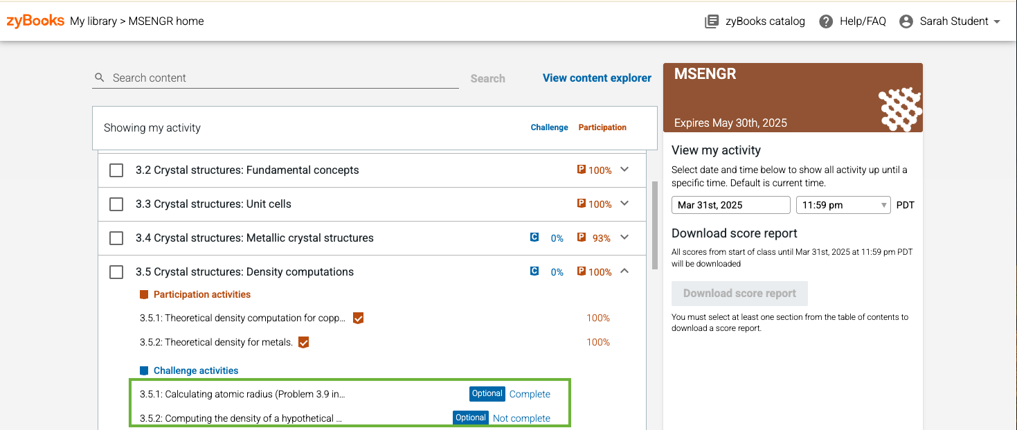Click the Sarah Student profile avatar icon
Viewport: 1017px width, 430px height.
point(906,21)
